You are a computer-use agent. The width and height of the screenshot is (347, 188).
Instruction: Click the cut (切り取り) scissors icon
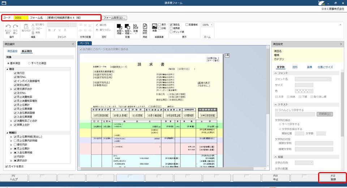point(33,25)
